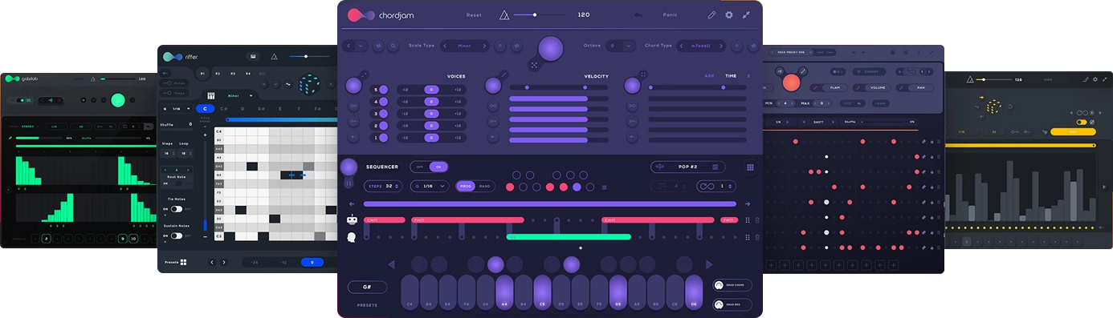This screenshot has height=318, width=1113.
Task: Click the search icon beside key selector
Action: 393,46
